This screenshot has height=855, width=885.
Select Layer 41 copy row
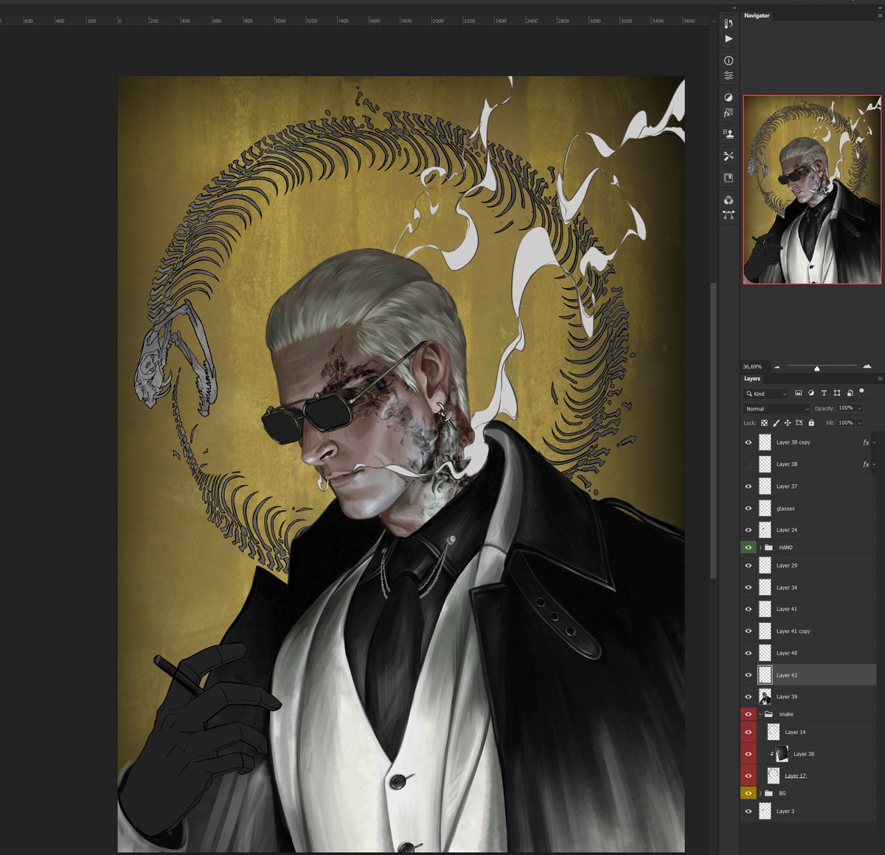coord(809,632)
